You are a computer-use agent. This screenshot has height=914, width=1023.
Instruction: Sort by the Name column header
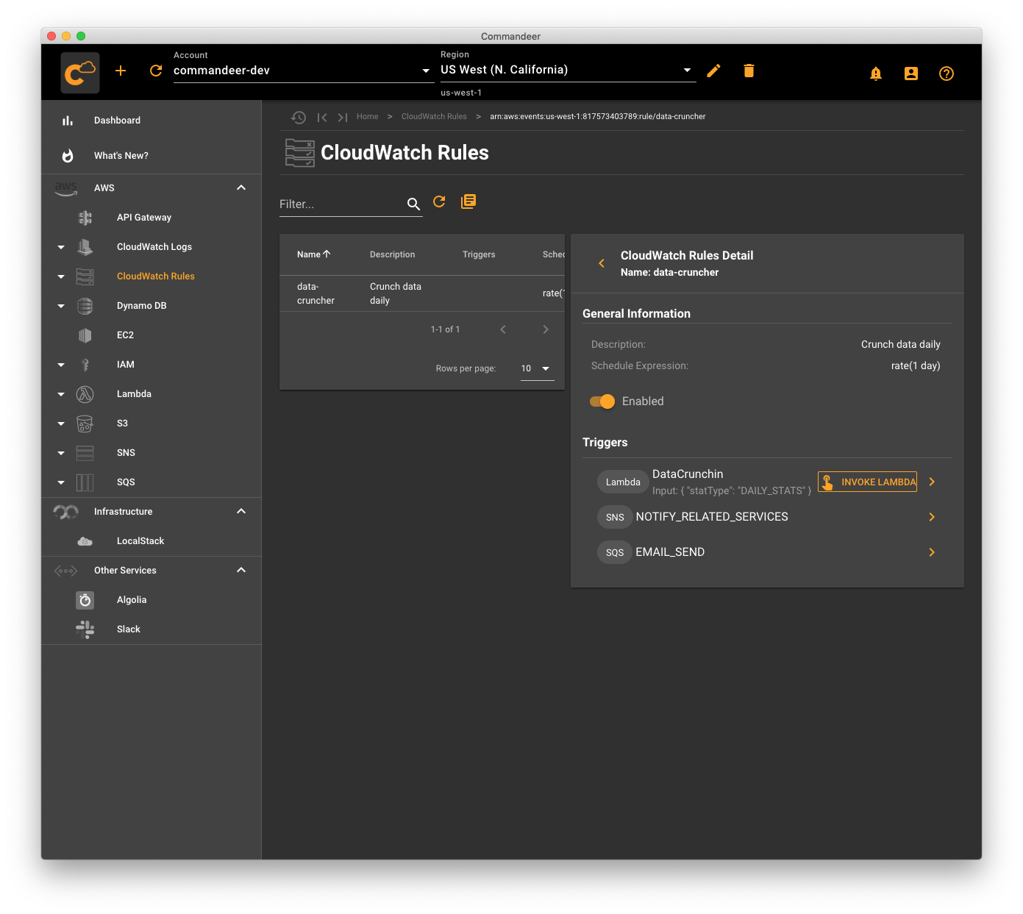(314, 254)
